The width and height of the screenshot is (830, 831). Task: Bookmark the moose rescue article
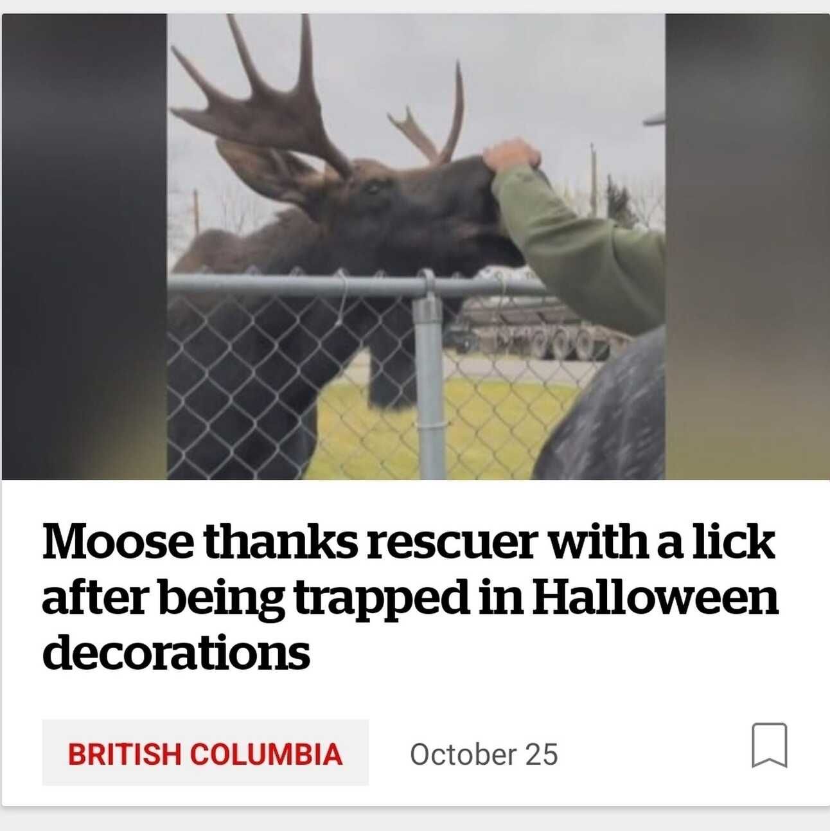769,745
